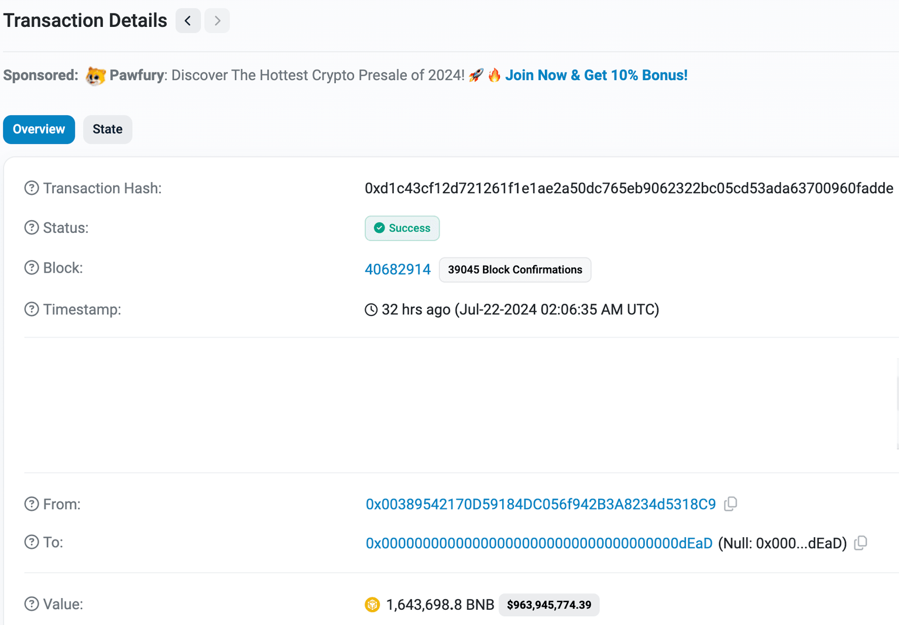The image size is (899, 625).
Task: Open the From sender address link
Action: point(540,504)
